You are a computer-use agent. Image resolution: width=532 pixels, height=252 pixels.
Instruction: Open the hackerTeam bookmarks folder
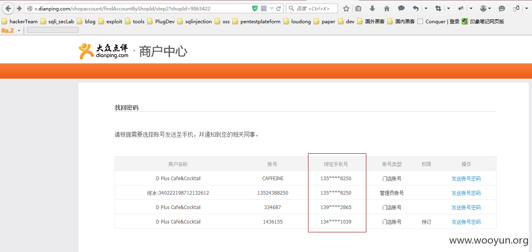[20, 22]
